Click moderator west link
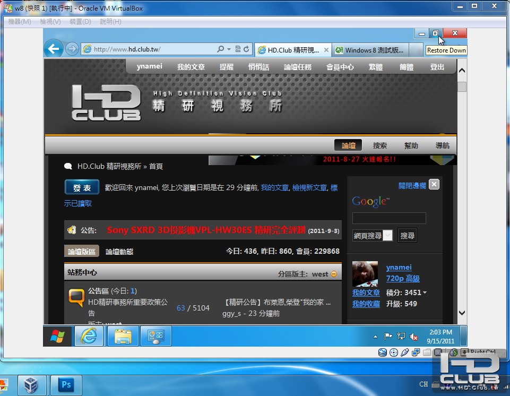This screenshot has height=396, width=510. 319,274
